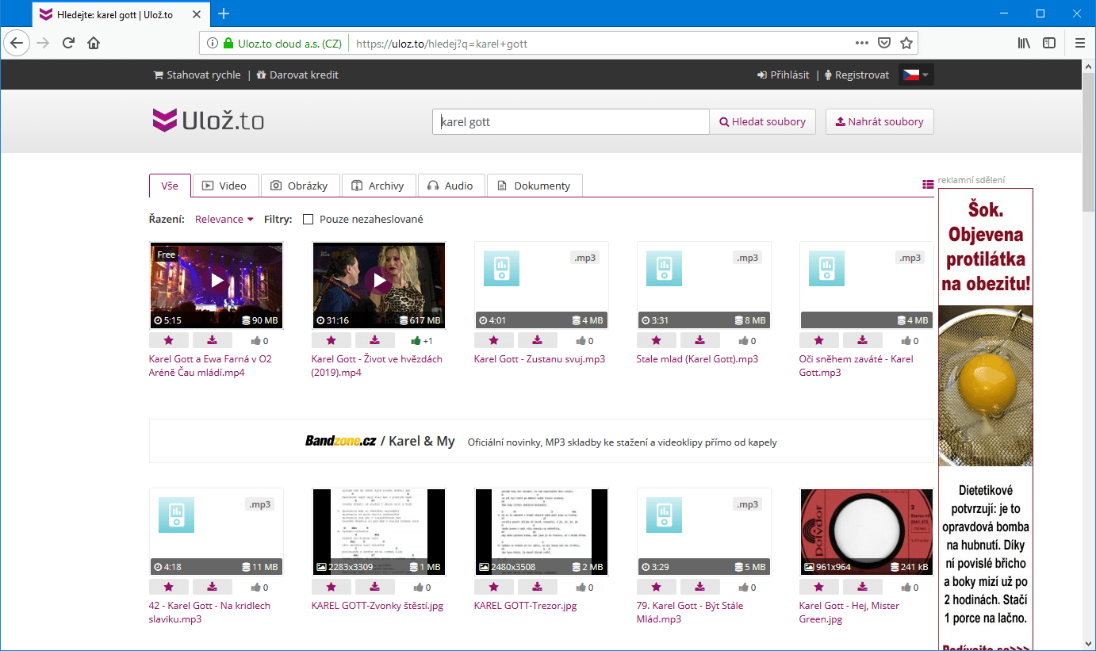The height and width of the screenshot is (651, 1096).
Task: Switch to the Audio tab
Action: coord(450,186)
